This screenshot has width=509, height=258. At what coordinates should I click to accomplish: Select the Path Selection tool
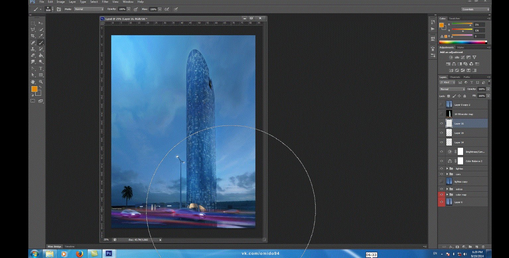pos(33,75)
